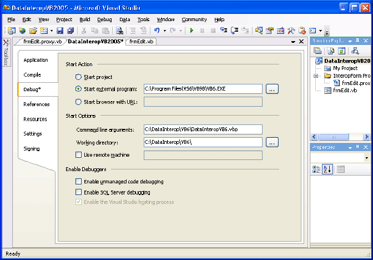Enable SQL Server debugging checkbox
The image size is (373, 260).
(x=78, y=192)
